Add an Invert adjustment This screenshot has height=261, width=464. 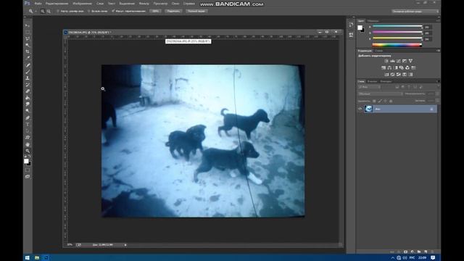[x=386, y=75]
